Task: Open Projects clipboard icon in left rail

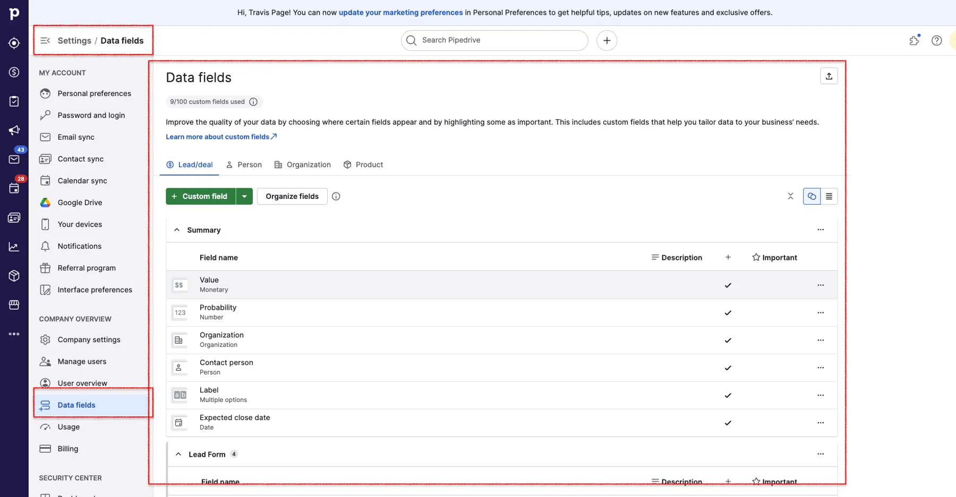Action: 14,101
